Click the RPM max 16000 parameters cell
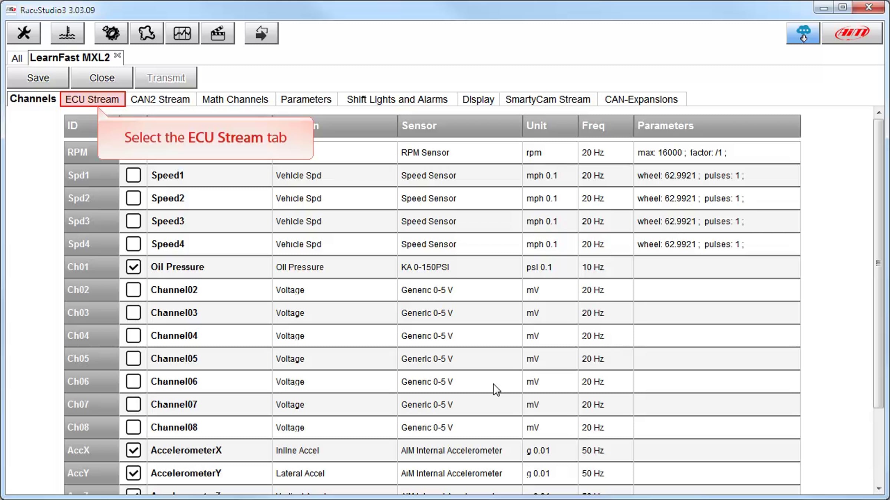 click(717, 153)
